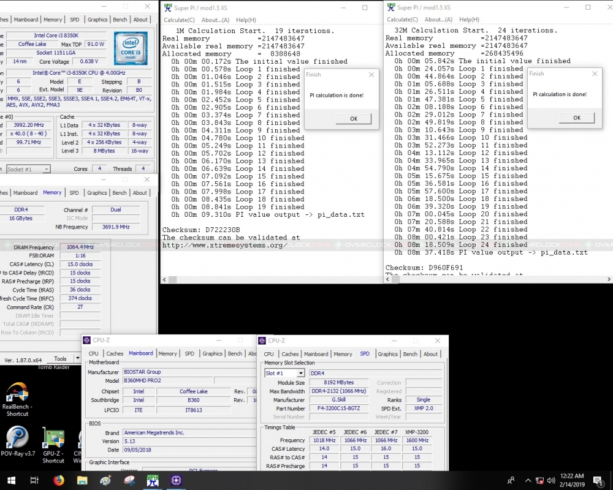Open Task View on the taskbar
The height and width of the screenshot is (490, 613).
pyautogui.click(x=34, y=480)
